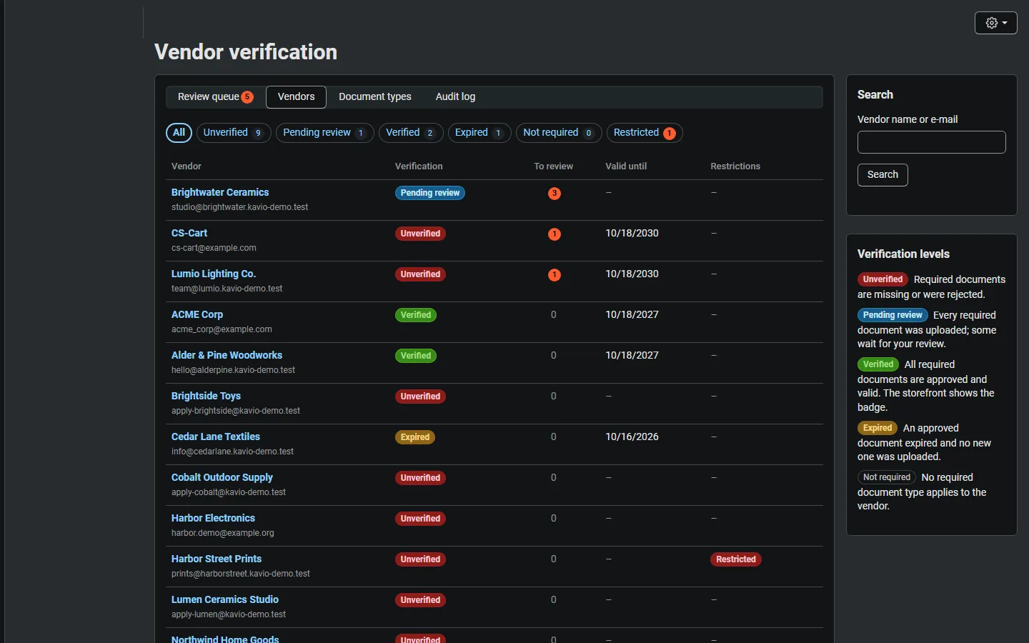Switch to the Review queue tab
Screen dimensions: 1029x643
click(215, 97)
